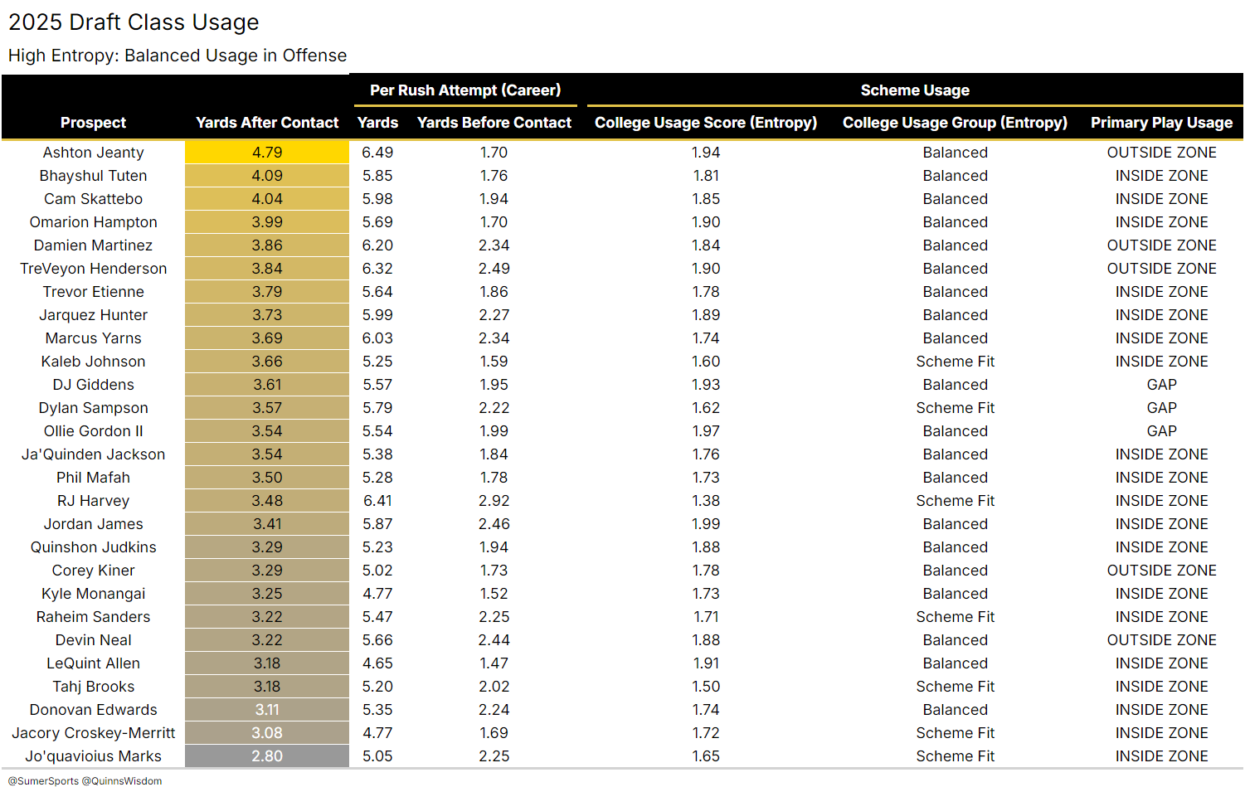Select the Raheim Sanders prospect name
The width and height of the screenshot is (1245, 787).
click(x=94, y=617)
